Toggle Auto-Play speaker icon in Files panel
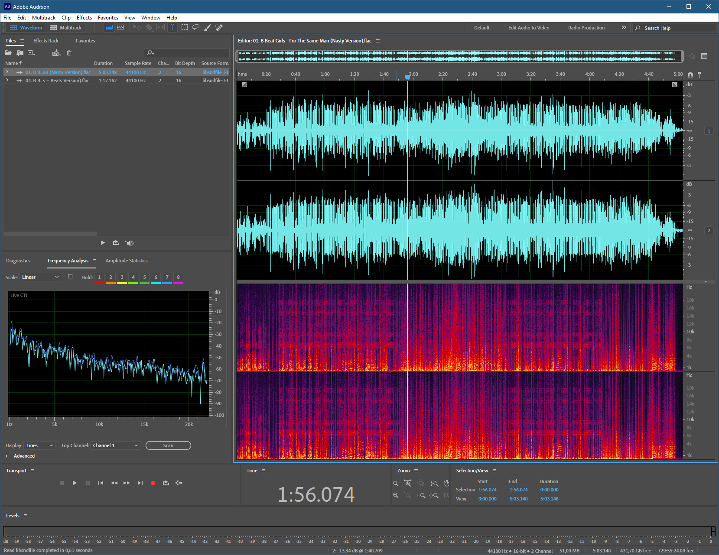The width and height of the screenshot is (719, 555). (129, 243)
